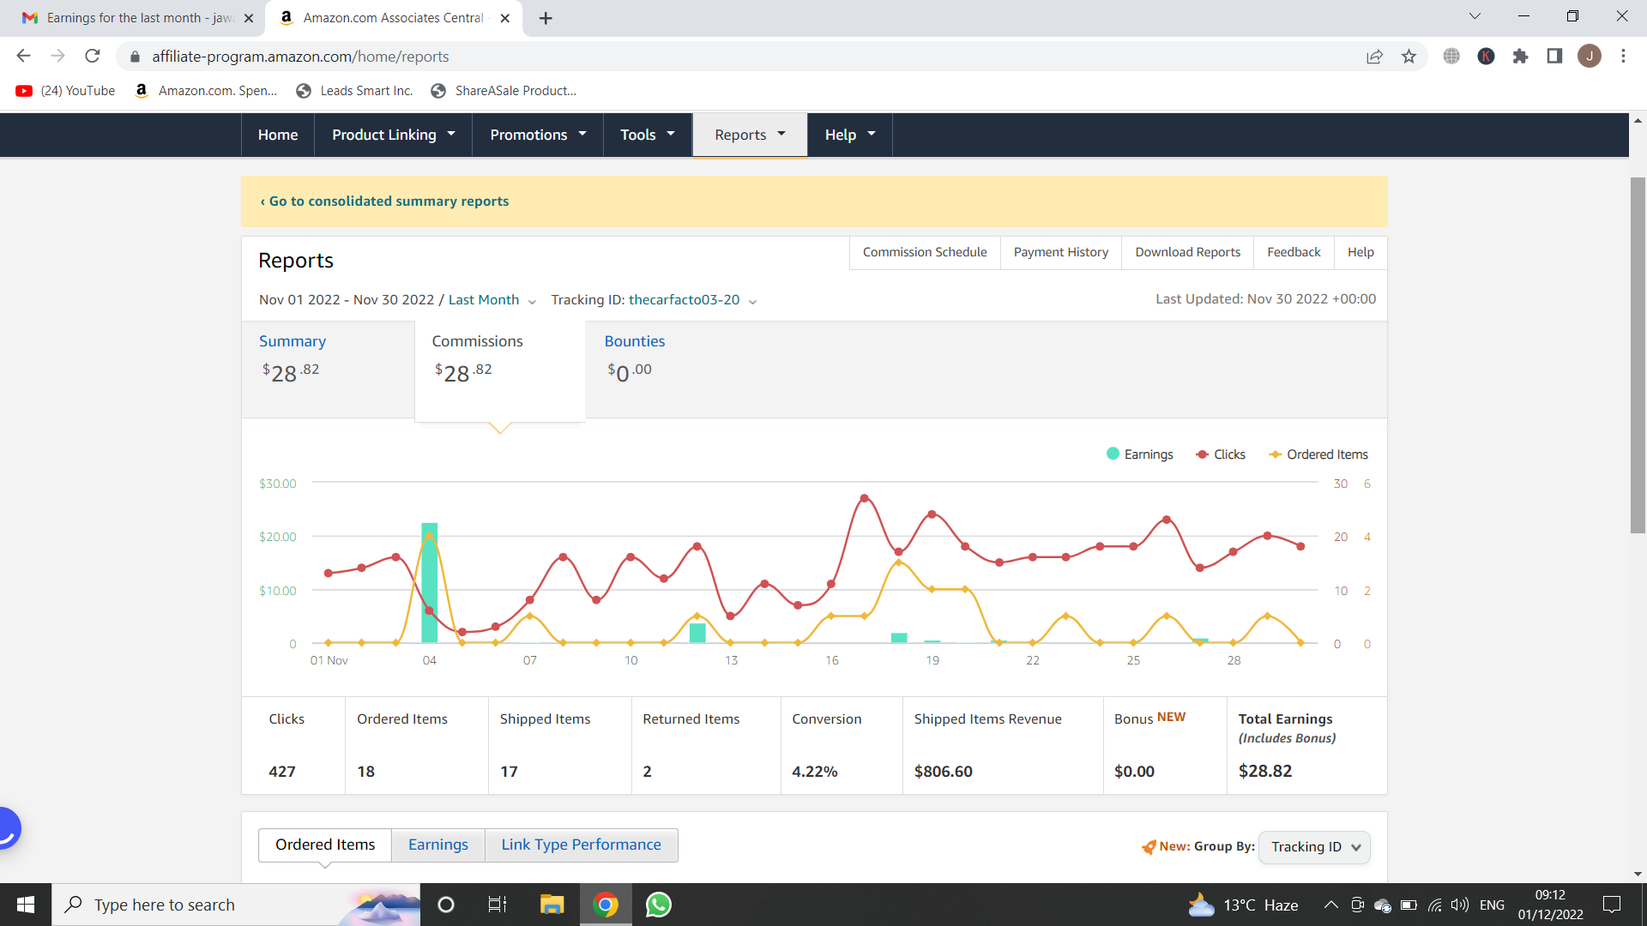Viewport: 1647px width, 926px height.
Task: Reload the page with refresh icon
Action: 93,57
